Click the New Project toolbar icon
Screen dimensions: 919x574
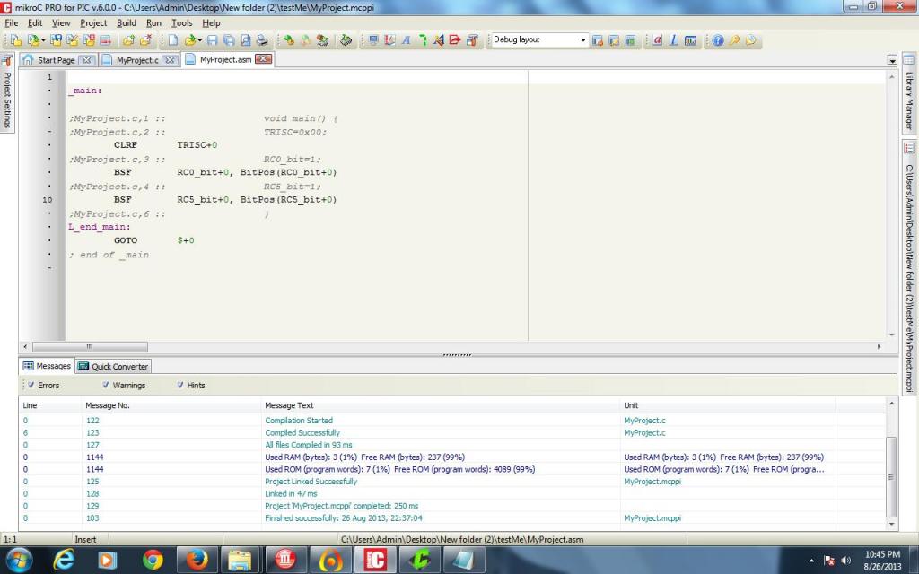pos(16,39)
